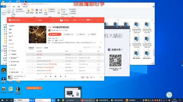Download the song Wild via its download icon
Image resolution: width=183 pixels, height=102 pixels.
tap(35, 55)
